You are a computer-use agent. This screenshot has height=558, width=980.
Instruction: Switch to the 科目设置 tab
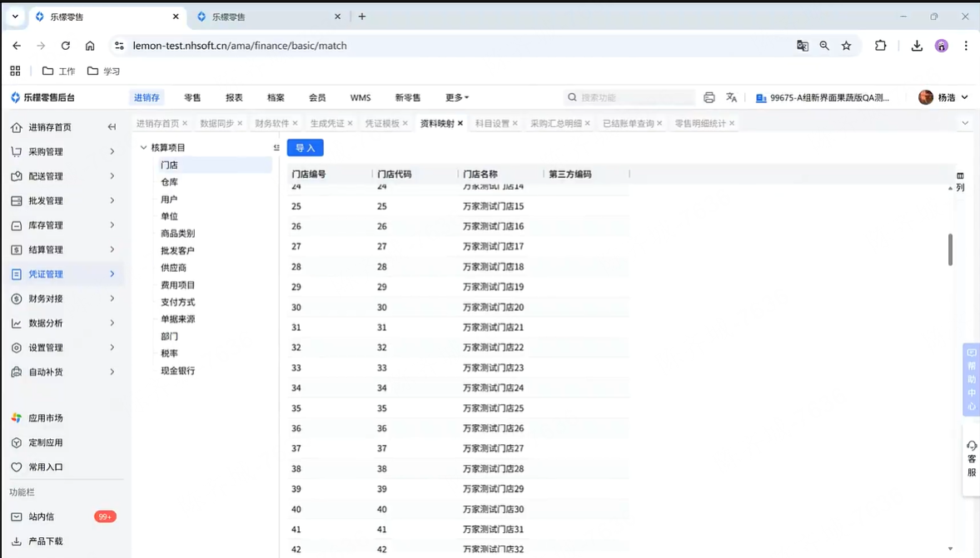coord(491,123)
